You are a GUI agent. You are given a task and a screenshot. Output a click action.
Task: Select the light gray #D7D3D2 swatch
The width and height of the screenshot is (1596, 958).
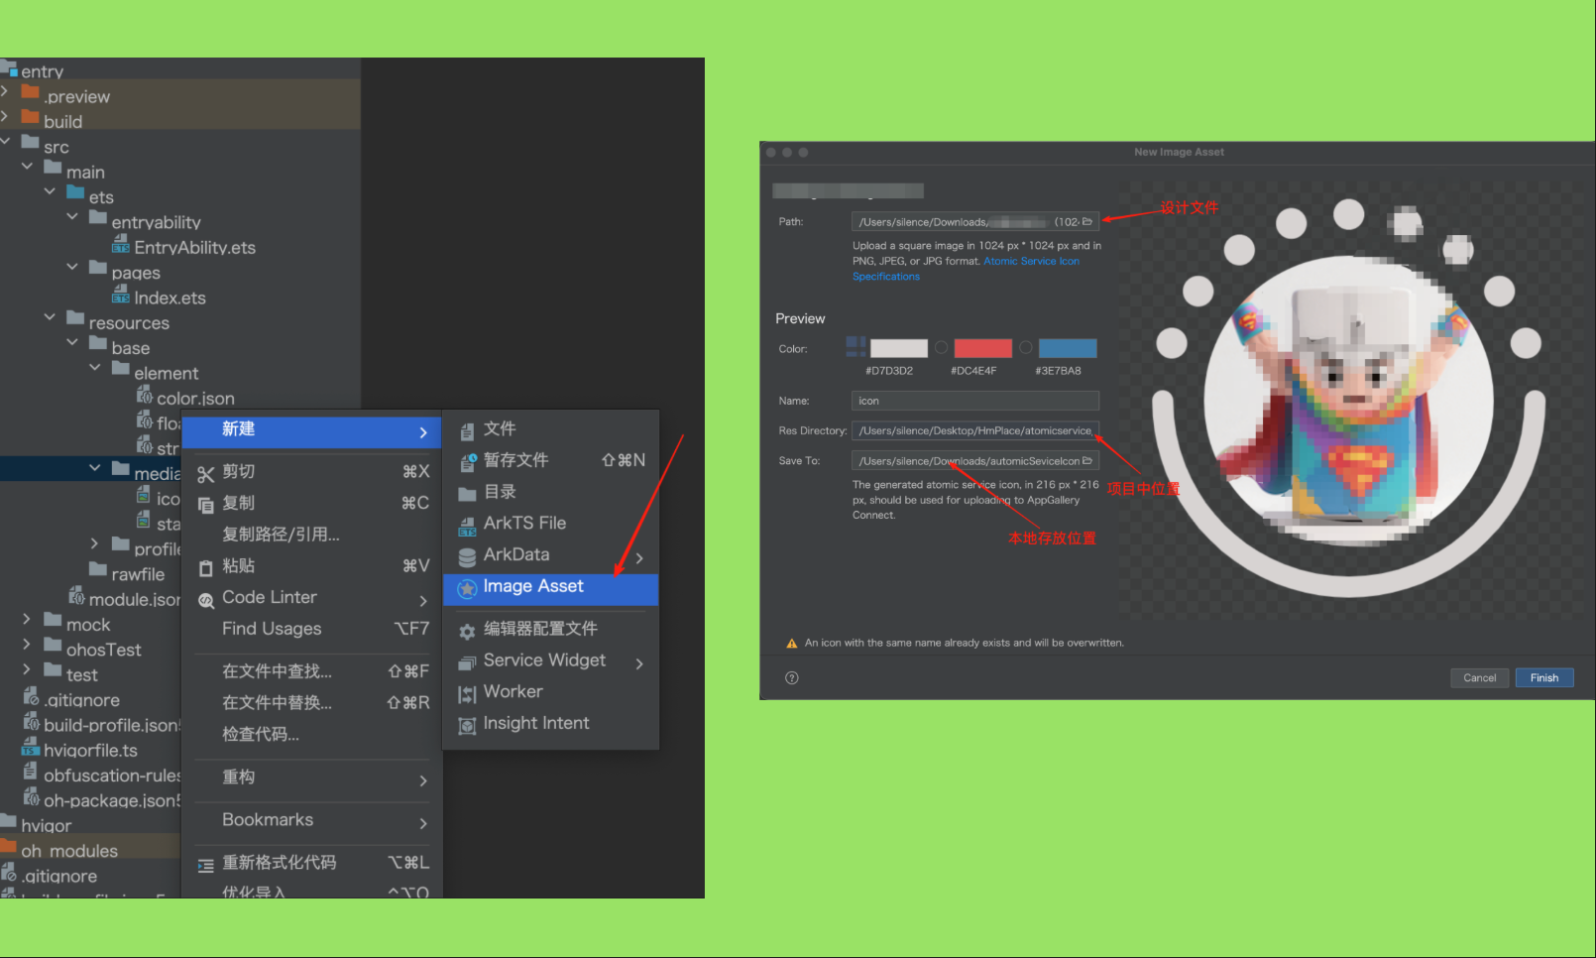899,348
